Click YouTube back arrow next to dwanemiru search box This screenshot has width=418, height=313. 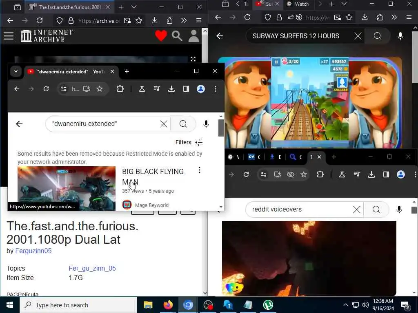coord(19,124)
